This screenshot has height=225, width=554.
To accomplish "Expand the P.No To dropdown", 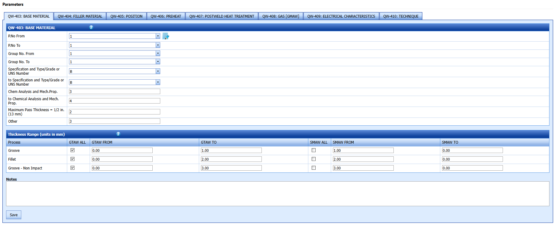I will [x=158, y=45].
